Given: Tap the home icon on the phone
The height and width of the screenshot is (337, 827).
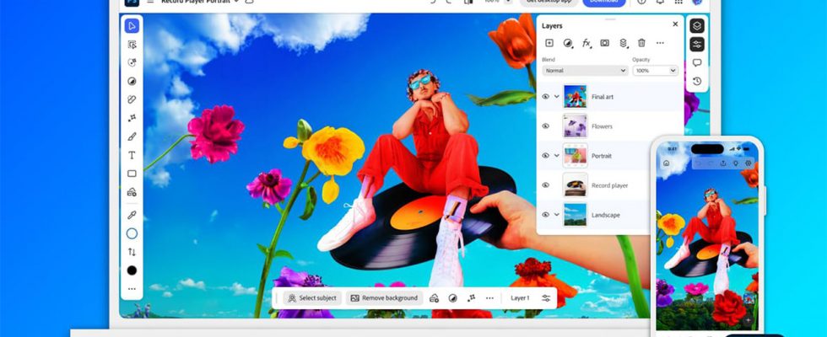Looking at the screenshot, I should (x=666, y=163).
